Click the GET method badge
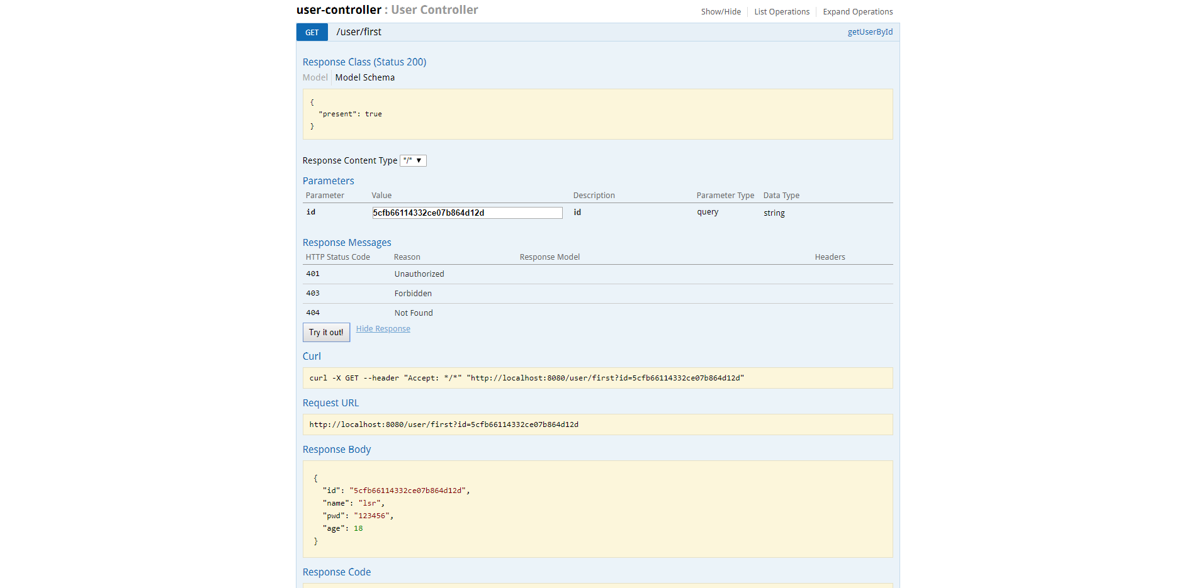The height and width of the screenshot is (588, 1179). [x=312, y=32]
